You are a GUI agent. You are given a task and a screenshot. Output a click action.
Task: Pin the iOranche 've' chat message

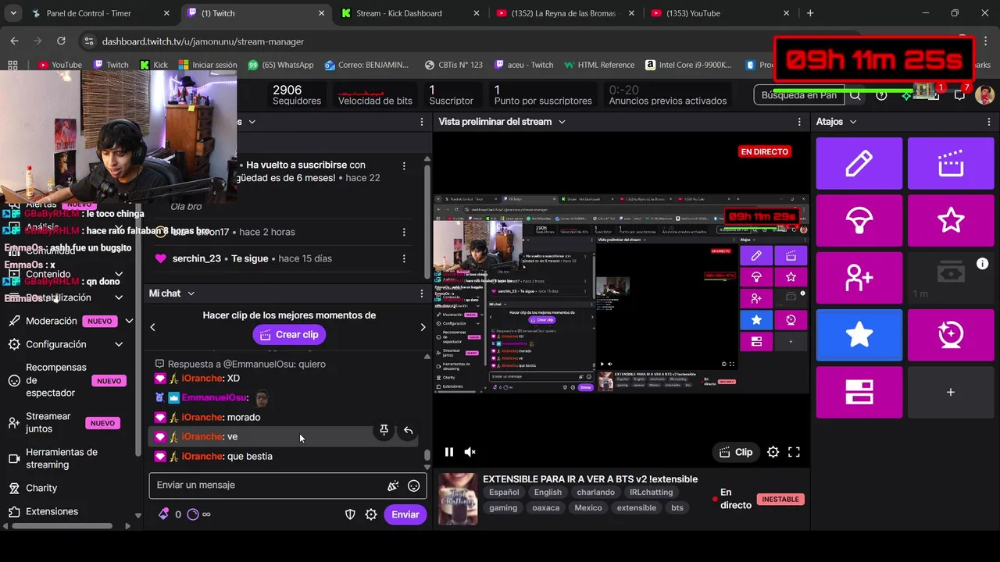pyautogui.click(x=384, y=430)
